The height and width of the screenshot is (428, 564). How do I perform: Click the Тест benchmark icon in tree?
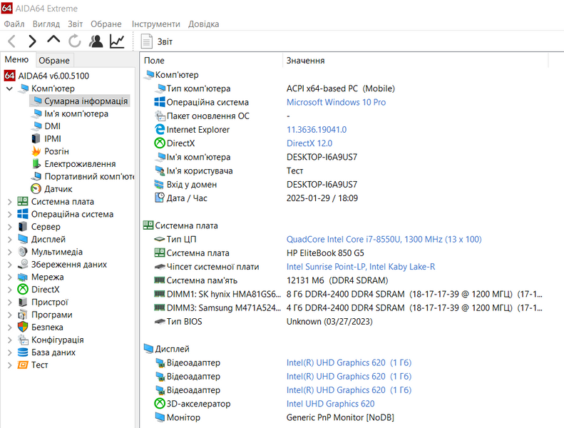[x=23, y=365]
